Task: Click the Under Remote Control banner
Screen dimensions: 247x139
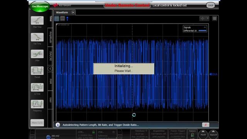Action: 127,5
